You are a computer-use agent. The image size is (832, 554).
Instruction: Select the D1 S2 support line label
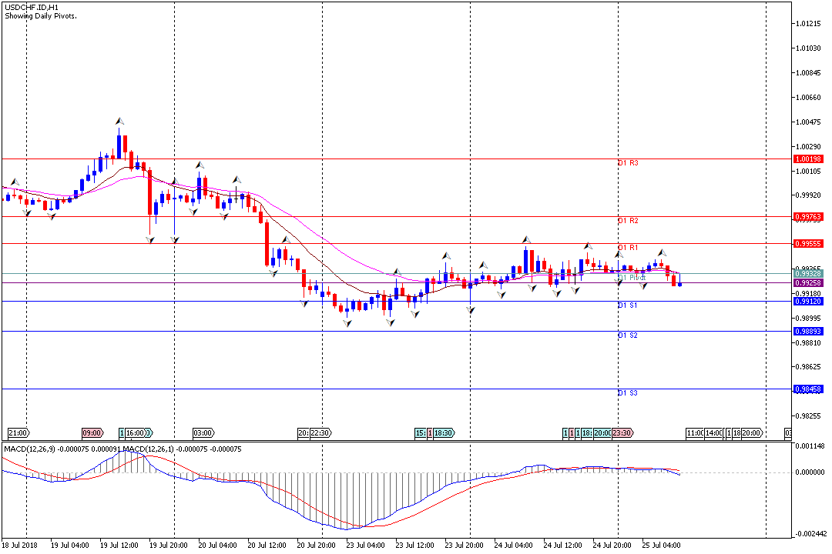coord(628,335)
